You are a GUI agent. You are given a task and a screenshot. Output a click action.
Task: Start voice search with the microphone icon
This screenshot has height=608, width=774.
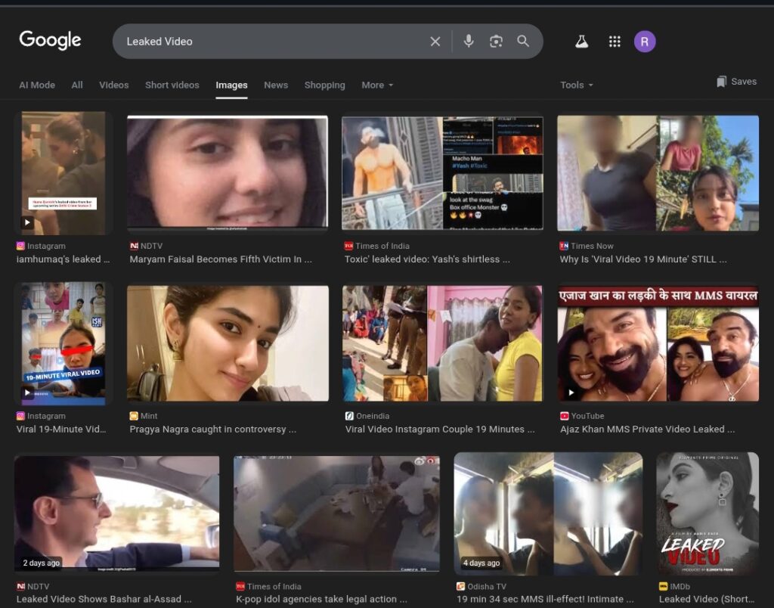469,42
